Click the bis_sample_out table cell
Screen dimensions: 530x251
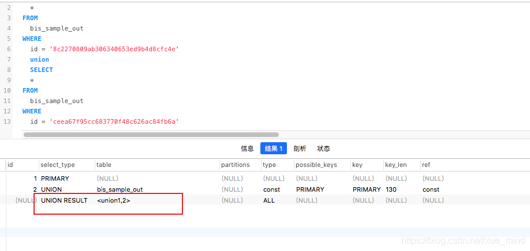point(120,189)
